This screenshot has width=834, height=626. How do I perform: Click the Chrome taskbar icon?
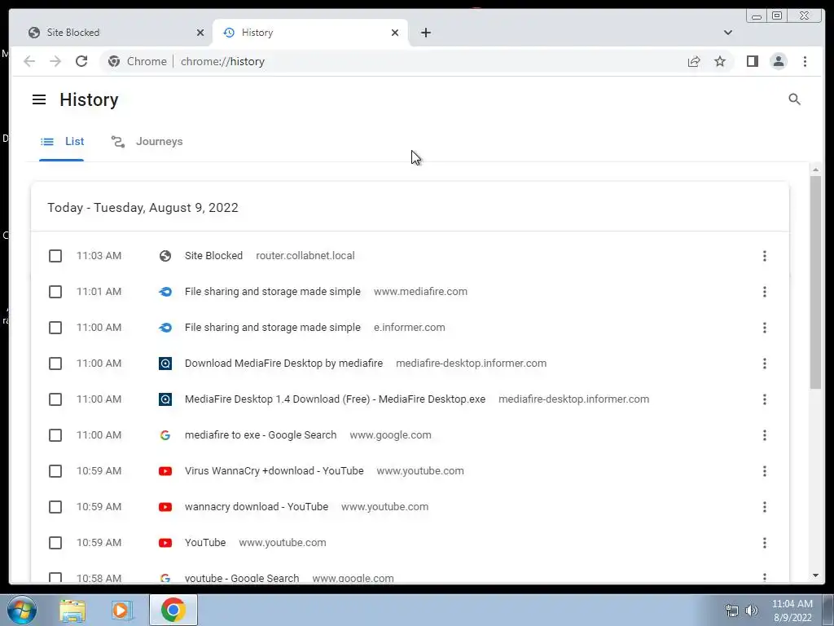click(173, 610)
